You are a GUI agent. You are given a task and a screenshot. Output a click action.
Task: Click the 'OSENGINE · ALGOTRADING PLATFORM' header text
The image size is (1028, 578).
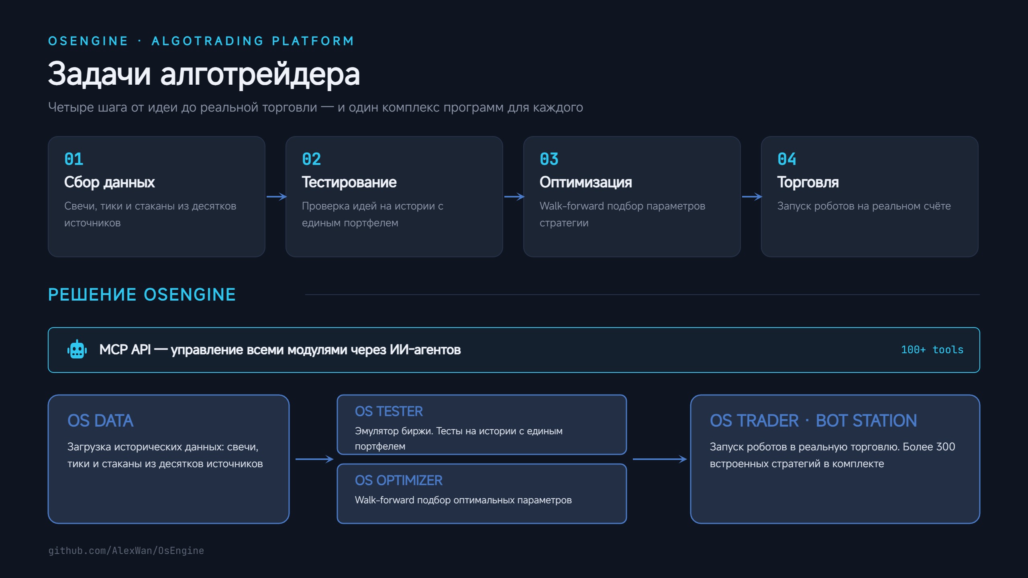[x=201, y=41]
